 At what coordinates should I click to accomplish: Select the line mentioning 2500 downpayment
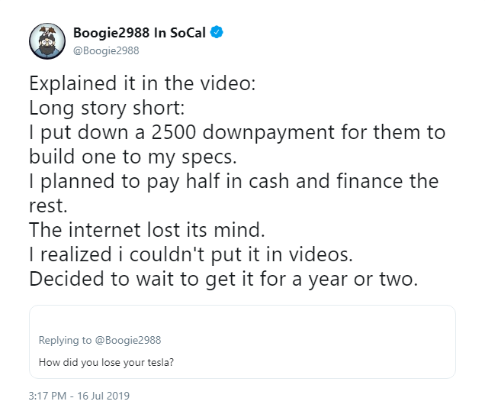click(x=236, y=132)
